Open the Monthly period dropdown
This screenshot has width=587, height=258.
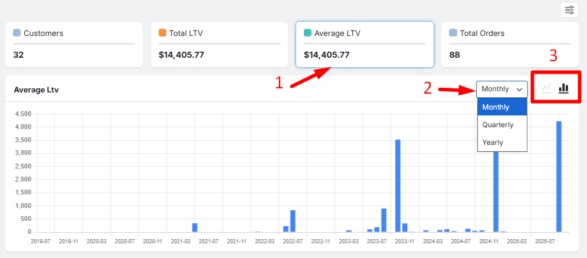501,89
